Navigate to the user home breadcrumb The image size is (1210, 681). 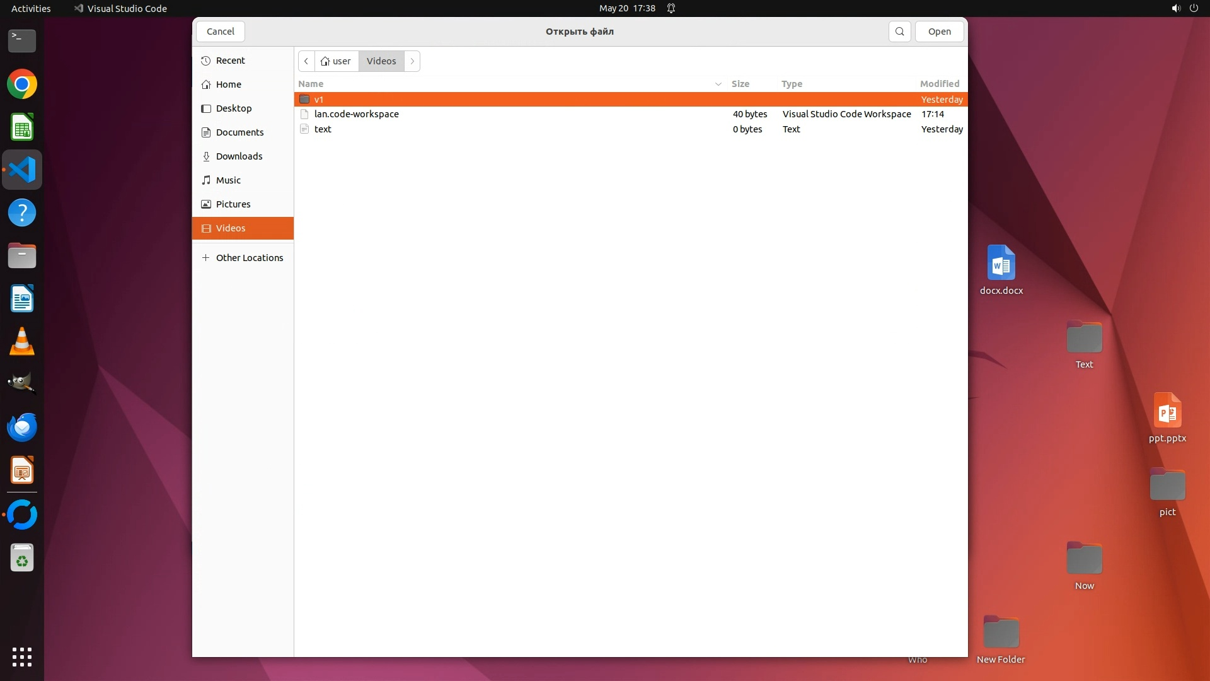tap(336, 61)
